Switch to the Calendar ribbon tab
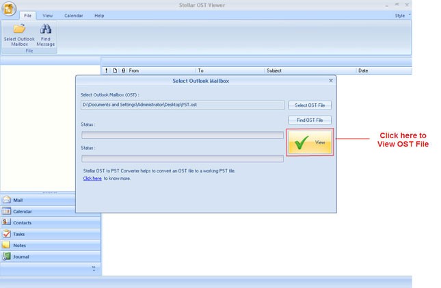 click(73, 16)
